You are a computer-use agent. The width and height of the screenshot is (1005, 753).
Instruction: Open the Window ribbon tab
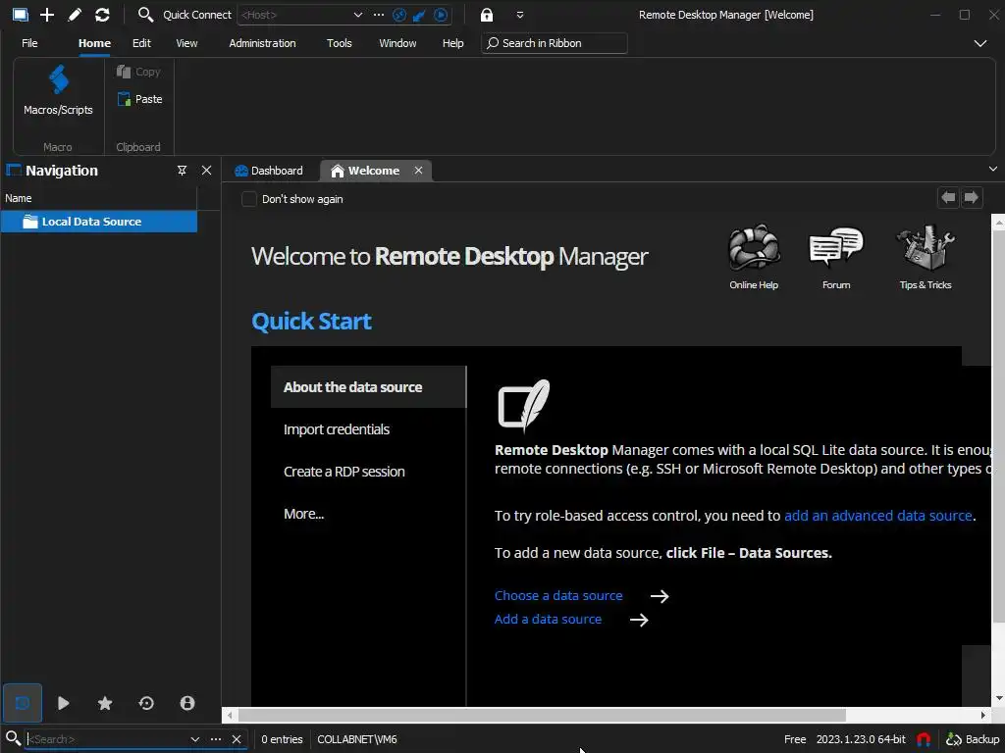point(397,43)
